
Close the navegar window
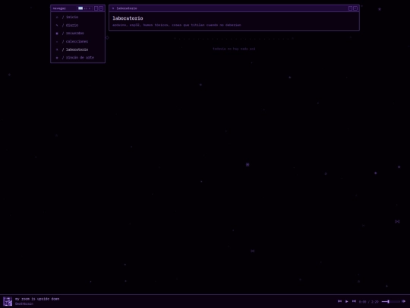click(x=101, y=8)
